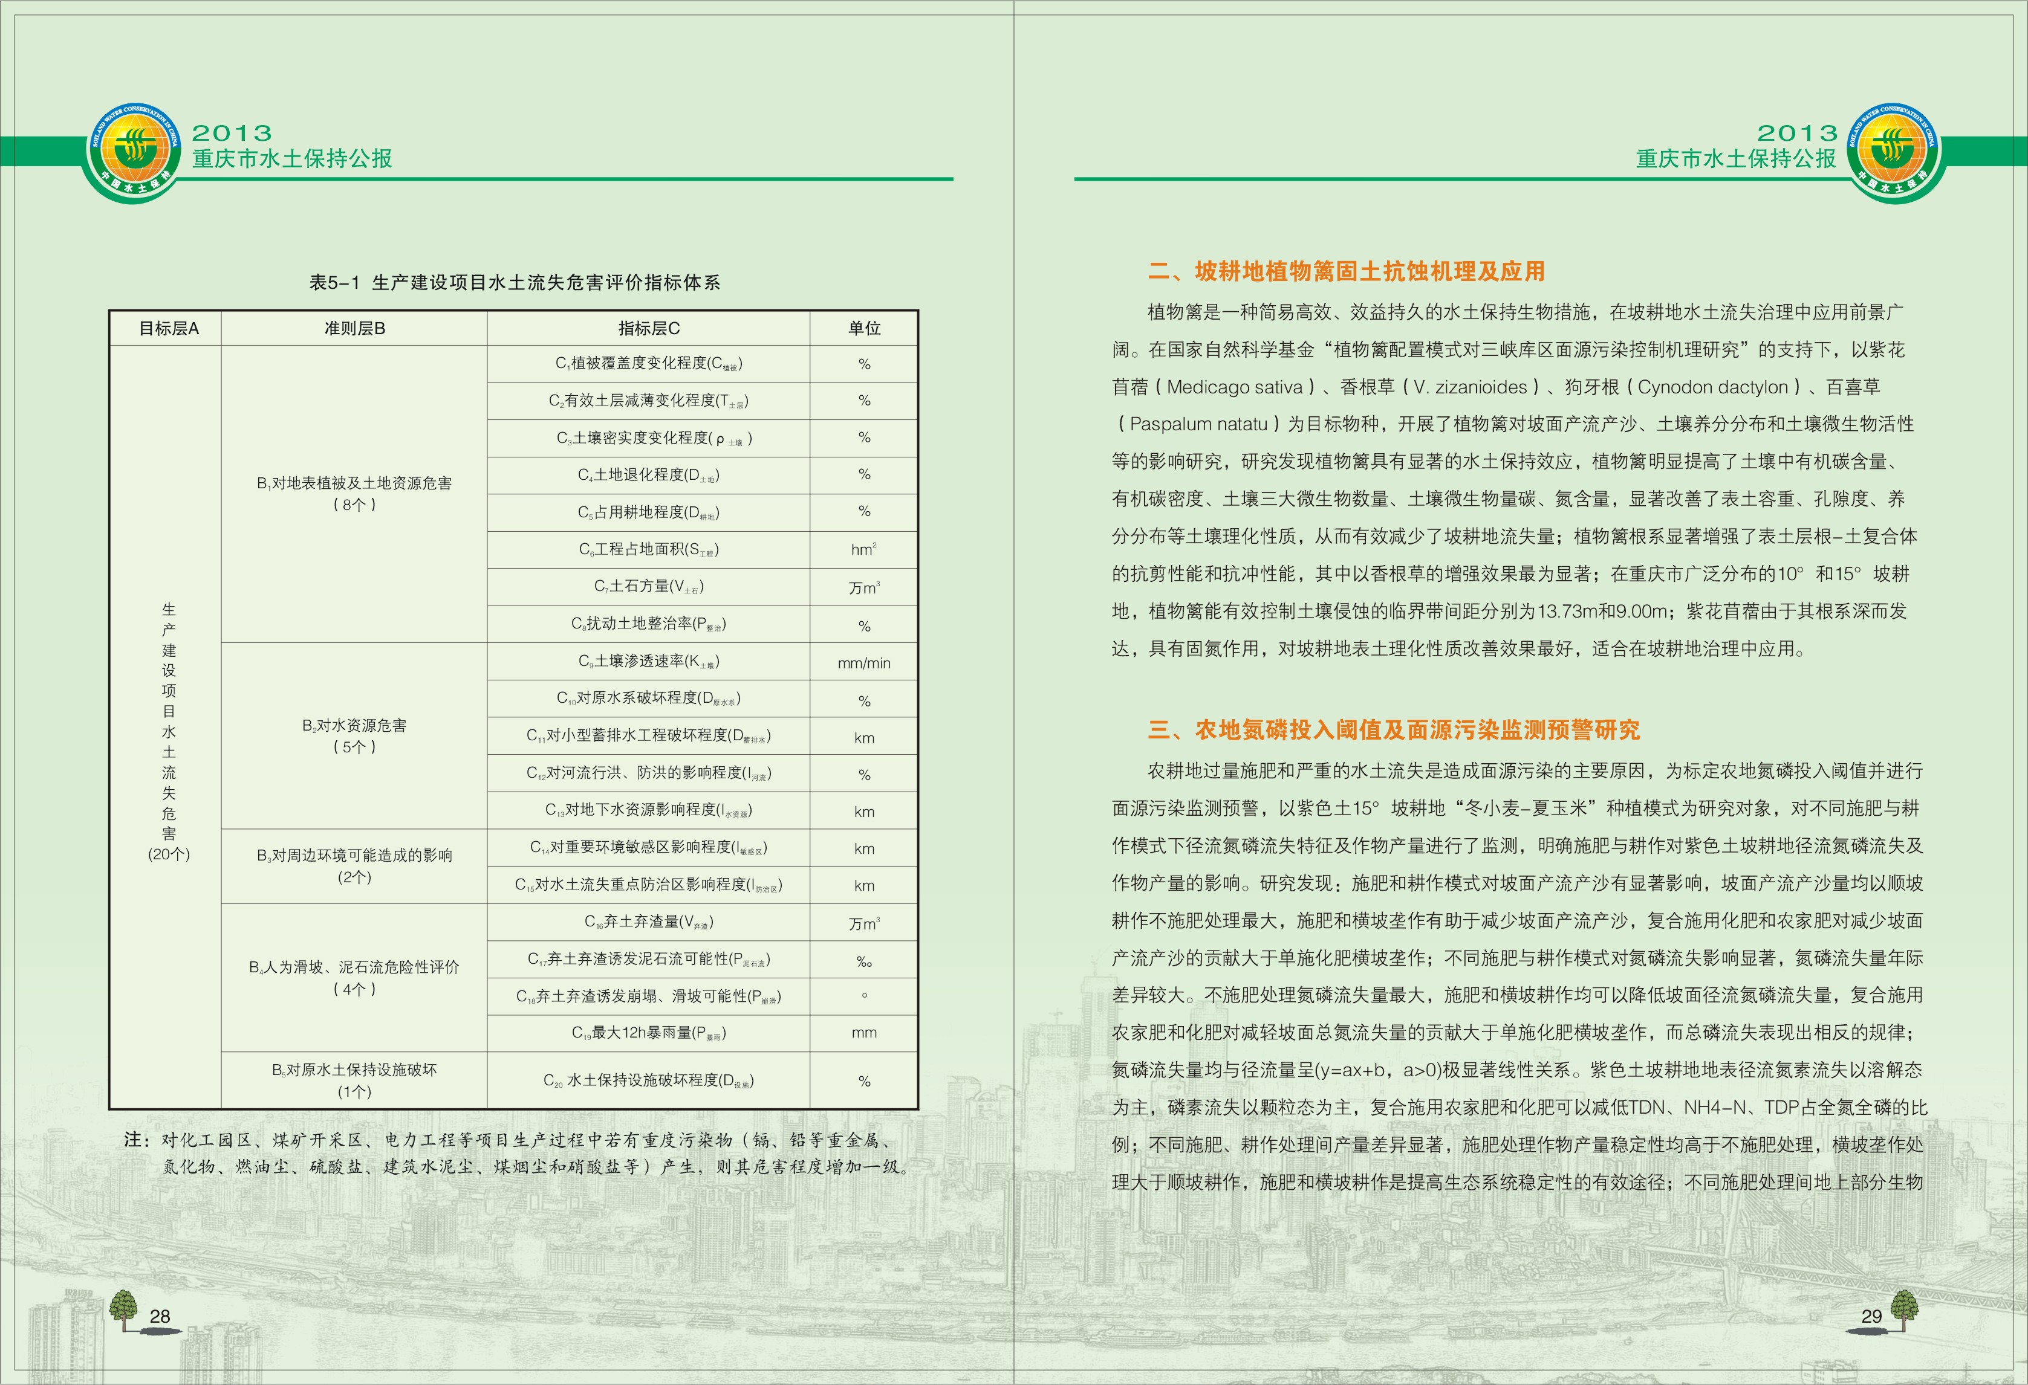Click row C19最大12h暴雨量
The width and height of the screenshot is (2028, 1385).
pyautogui.click(x=648, y=1033)
